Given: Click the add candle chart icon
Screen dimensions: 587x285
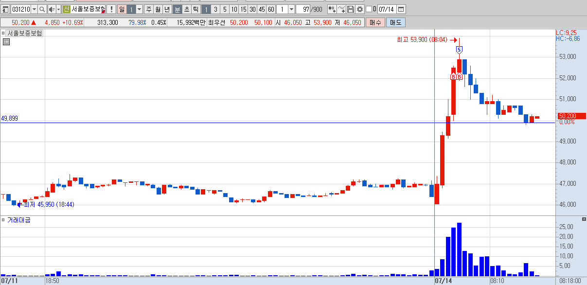Looking at the screenshot, I should pos(332,9).
